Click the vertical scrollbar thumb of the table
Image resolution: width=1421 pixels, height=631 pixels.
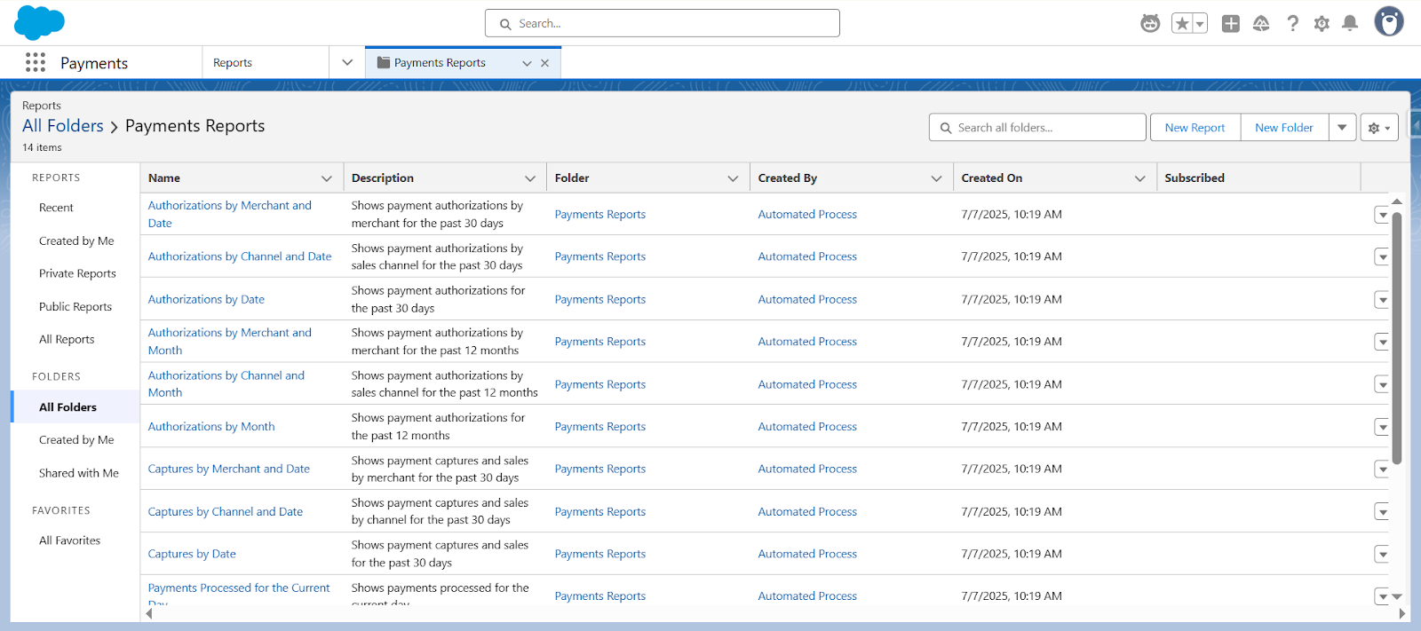tap(1396, 337)
